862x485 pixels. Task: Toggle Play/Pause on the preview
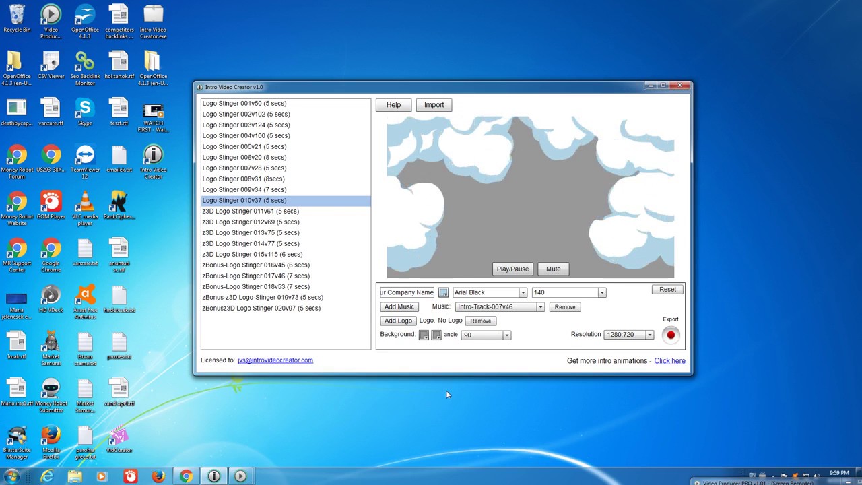[x=512, y=269]
